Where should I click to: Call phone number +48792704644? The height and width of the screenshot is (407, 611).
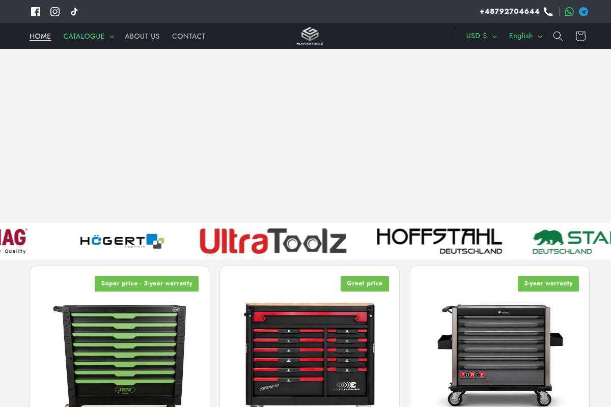click(x=509, y=11)
